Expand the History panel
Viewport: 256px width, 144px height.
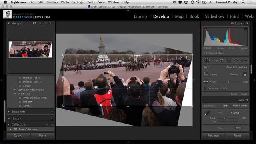click(x=9, y=118)
